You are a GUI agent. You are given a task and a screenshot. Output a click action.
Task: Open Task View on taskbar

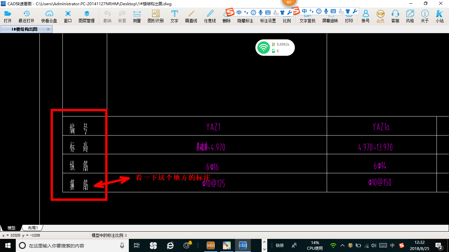tap(137, 245)
